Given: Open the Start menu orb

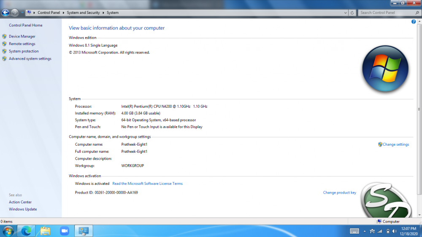Looking at the screenshot, I should click(8, 231).
